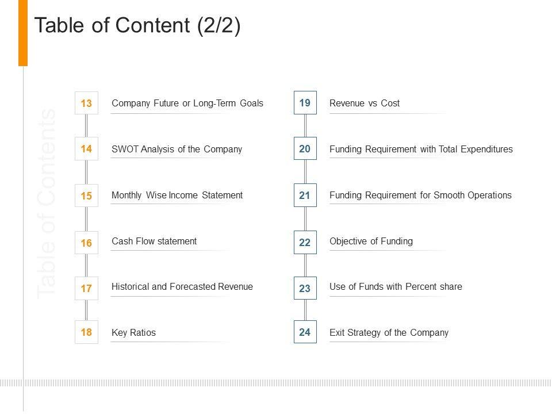Click the Key Ratios entry
Screen dimensions: 552x414
pos(133,333)
